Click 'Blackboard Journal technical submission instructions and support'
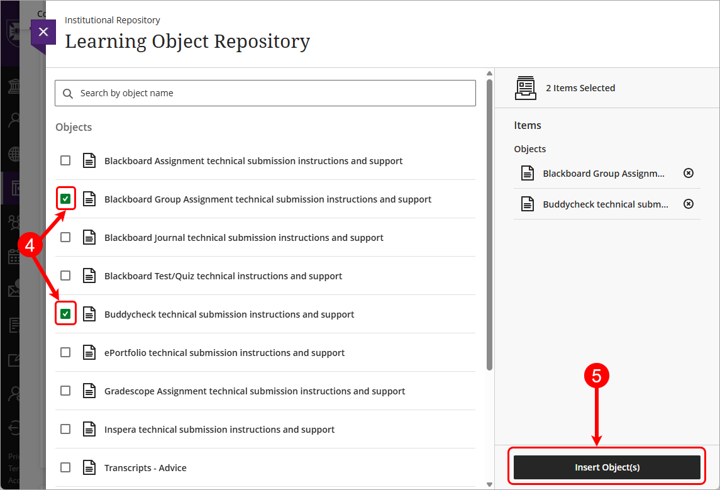The height and width of the screenshot is (490, 720). pyautogui.click(x=244, y=238)
